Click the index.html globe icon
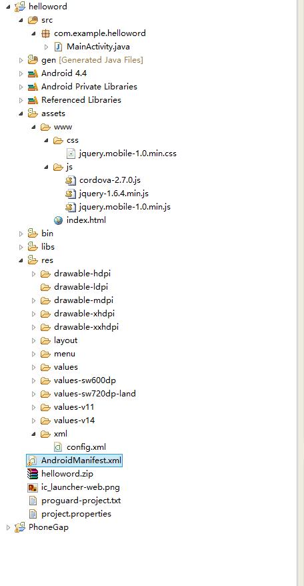 (x=58, y=220)
